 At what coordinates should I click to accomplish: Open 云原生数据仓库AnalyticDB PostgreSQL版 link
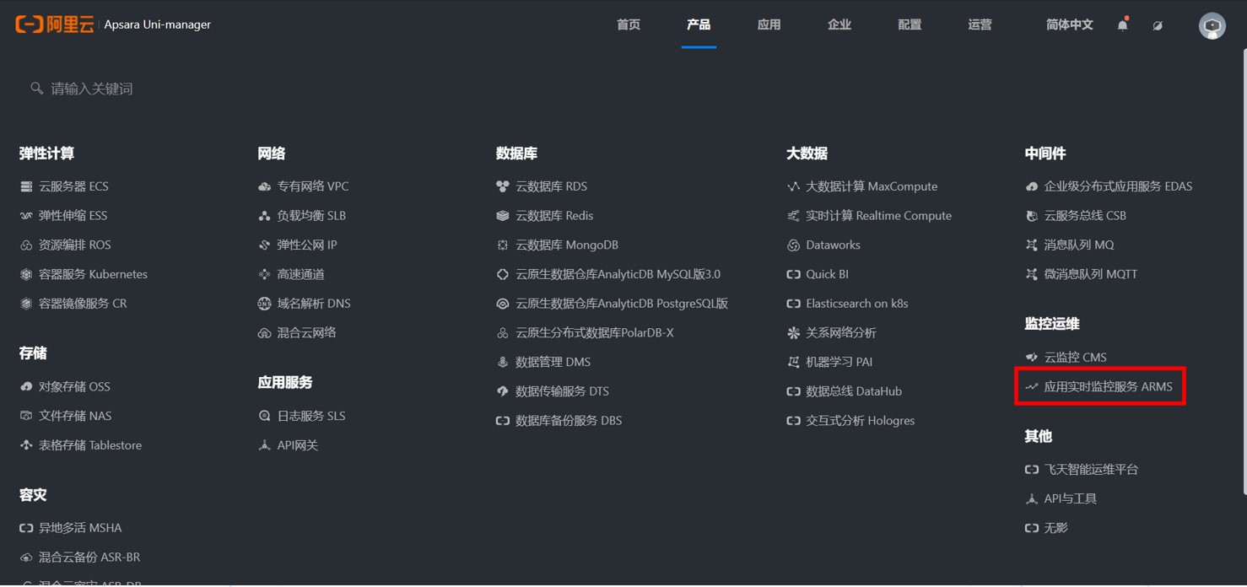pyautogui.click(x=622, y=304)
